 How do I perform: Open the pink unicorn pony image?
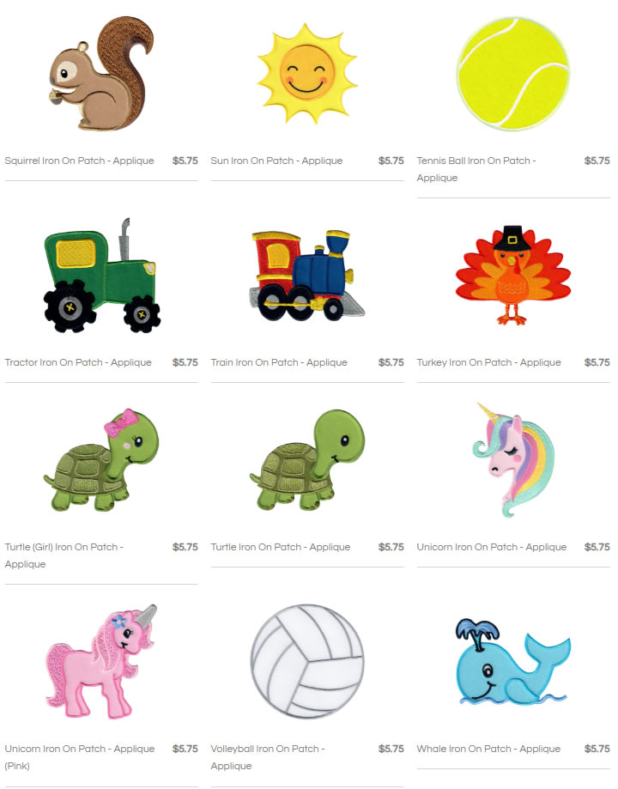coord(101,661)
